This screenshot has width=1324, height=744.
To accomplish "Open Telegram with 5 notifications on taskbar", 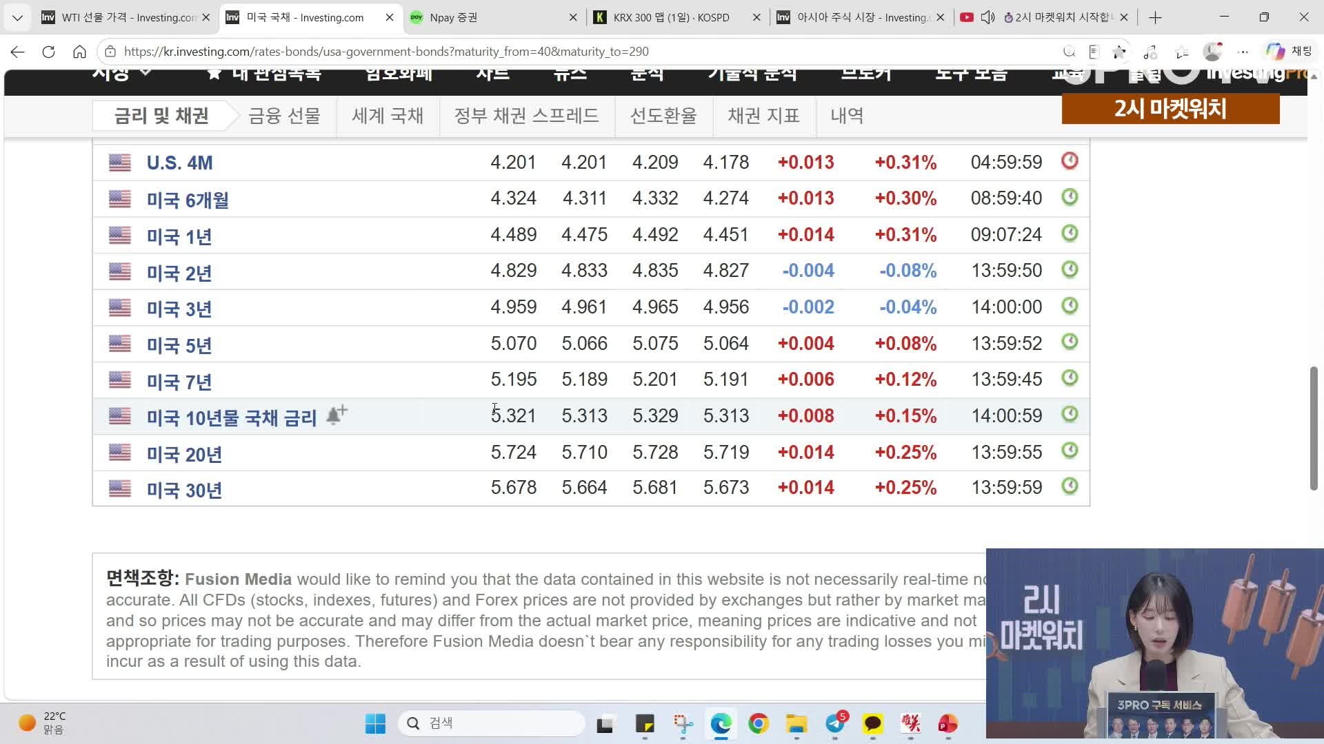I will (x=835, y=723).
